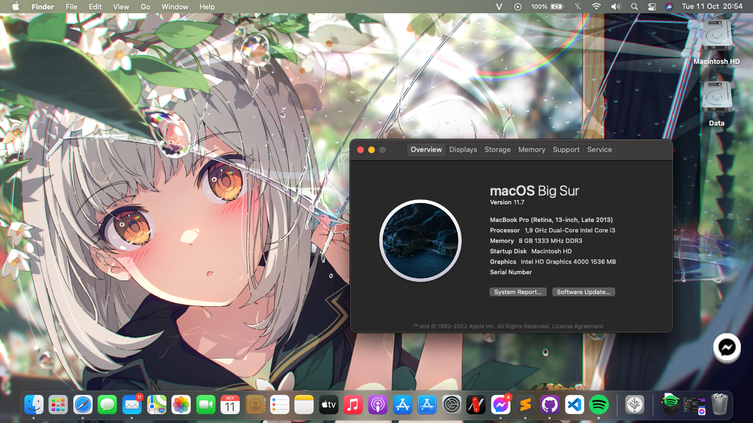Click the date and time clock
The width and height of the screenshot is (753, 423).
(712, 7)
